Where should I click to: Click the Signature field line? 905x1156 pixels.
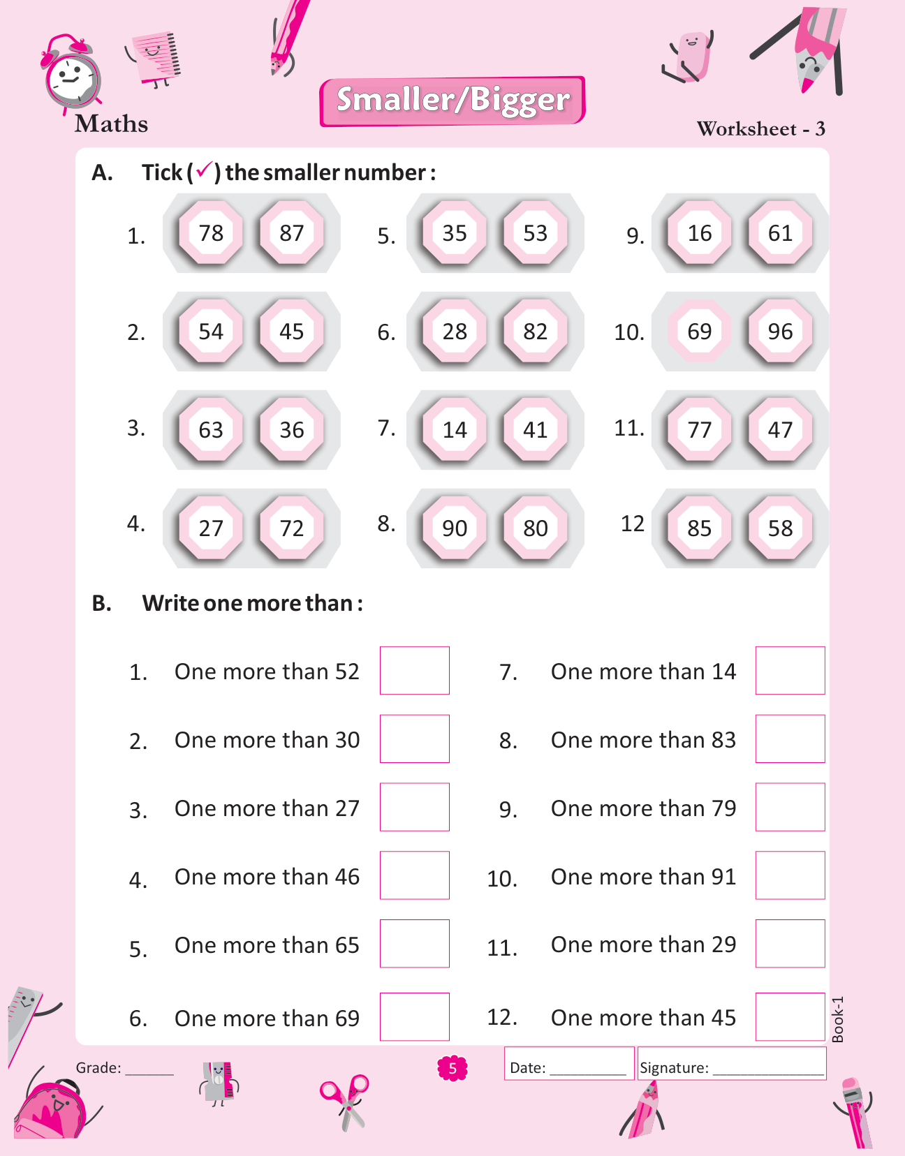point(767,1068)
